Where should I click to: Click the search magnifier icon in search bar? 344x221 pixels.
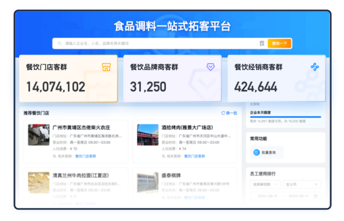pyautogui.click(x=59, y=44)
